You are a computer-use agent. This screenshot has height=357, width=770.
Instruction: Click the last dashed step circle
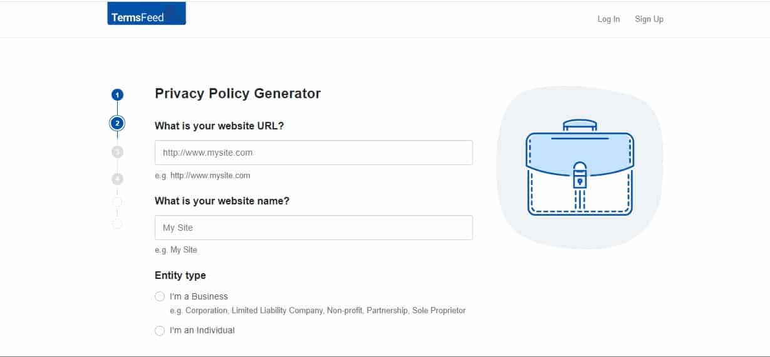(x=117, y=224)
